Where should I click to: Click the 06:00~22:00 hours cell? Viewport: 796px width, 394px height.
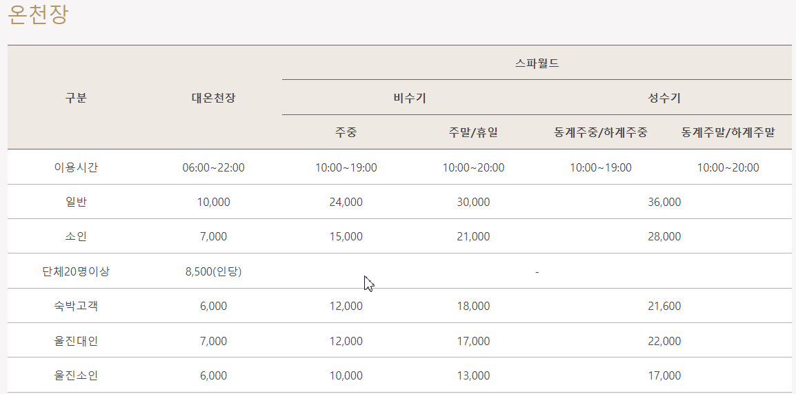213,167
